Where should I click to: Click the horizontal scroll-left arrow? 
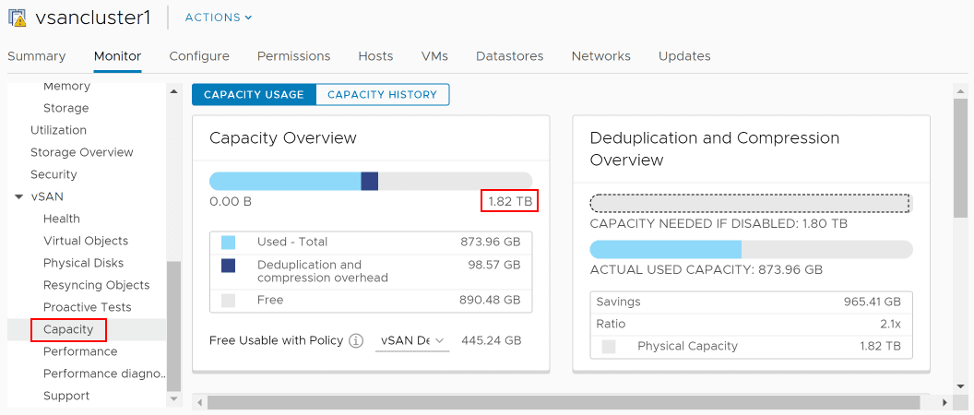198,403
